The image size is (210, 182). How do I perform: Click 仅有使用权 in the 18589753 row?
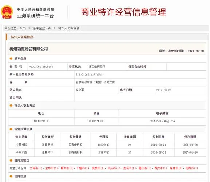point(75,153)
